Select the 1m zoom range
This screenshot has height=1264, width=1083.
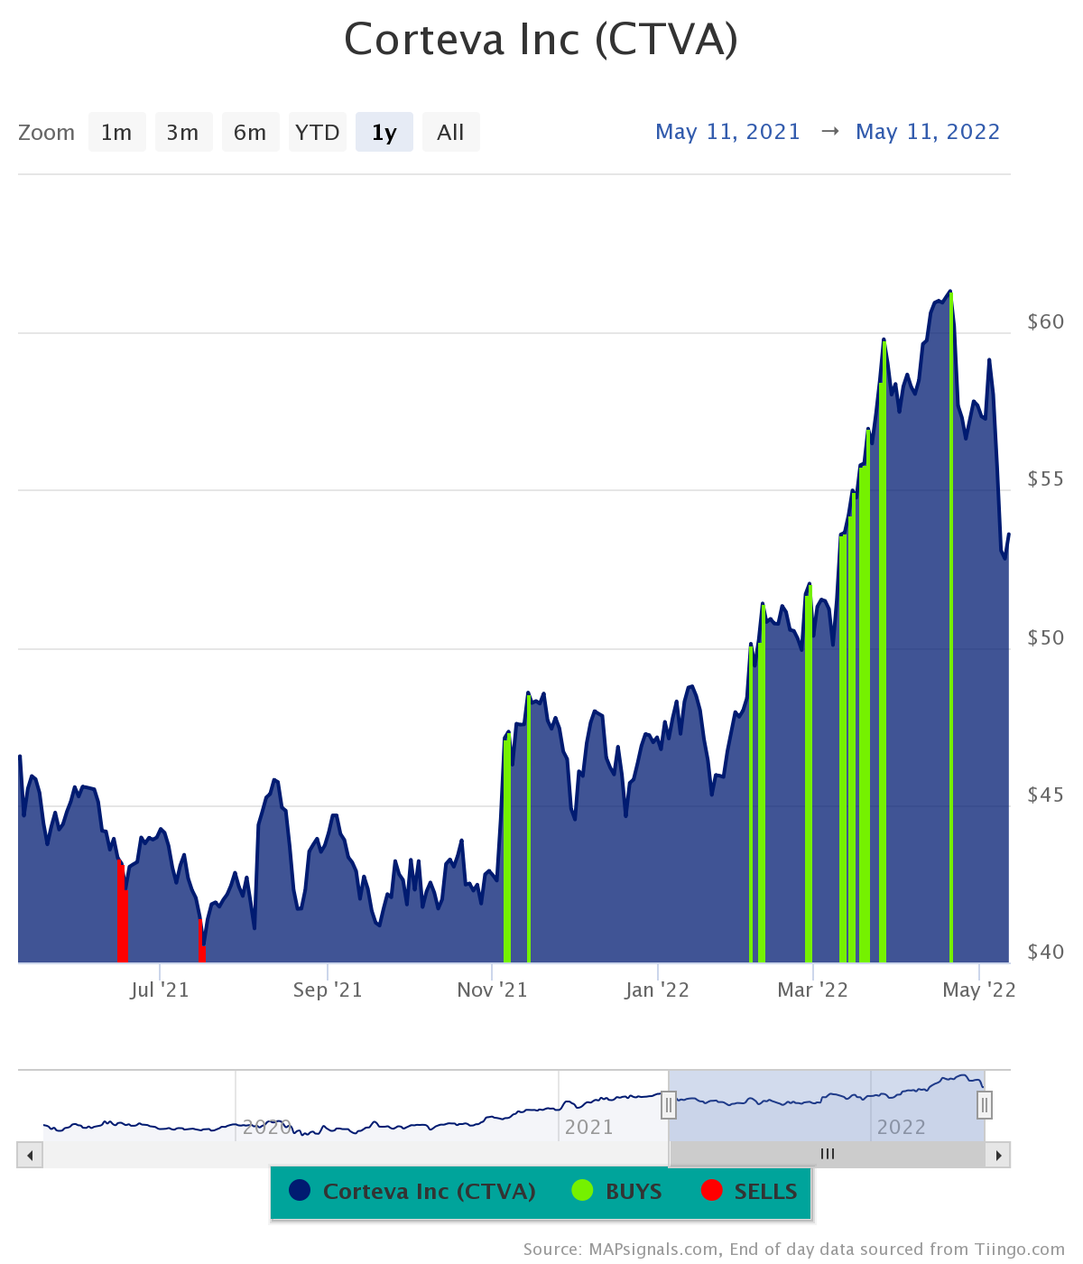117,132
